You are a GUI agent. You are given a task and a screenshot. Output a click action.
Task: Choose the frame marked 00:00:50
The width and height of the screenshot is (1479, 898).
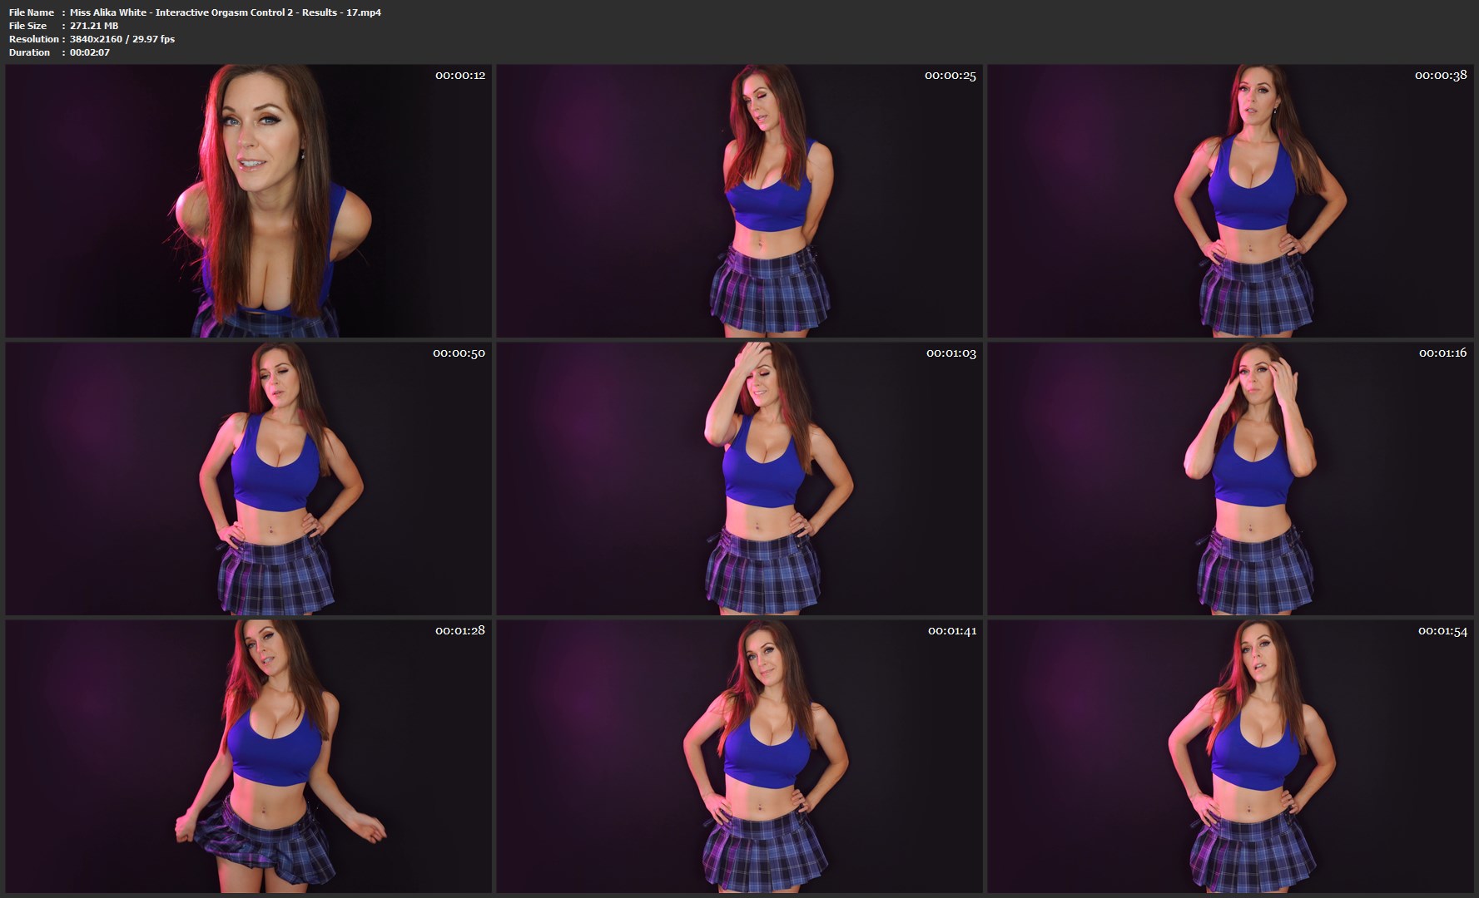click(248, 479)
